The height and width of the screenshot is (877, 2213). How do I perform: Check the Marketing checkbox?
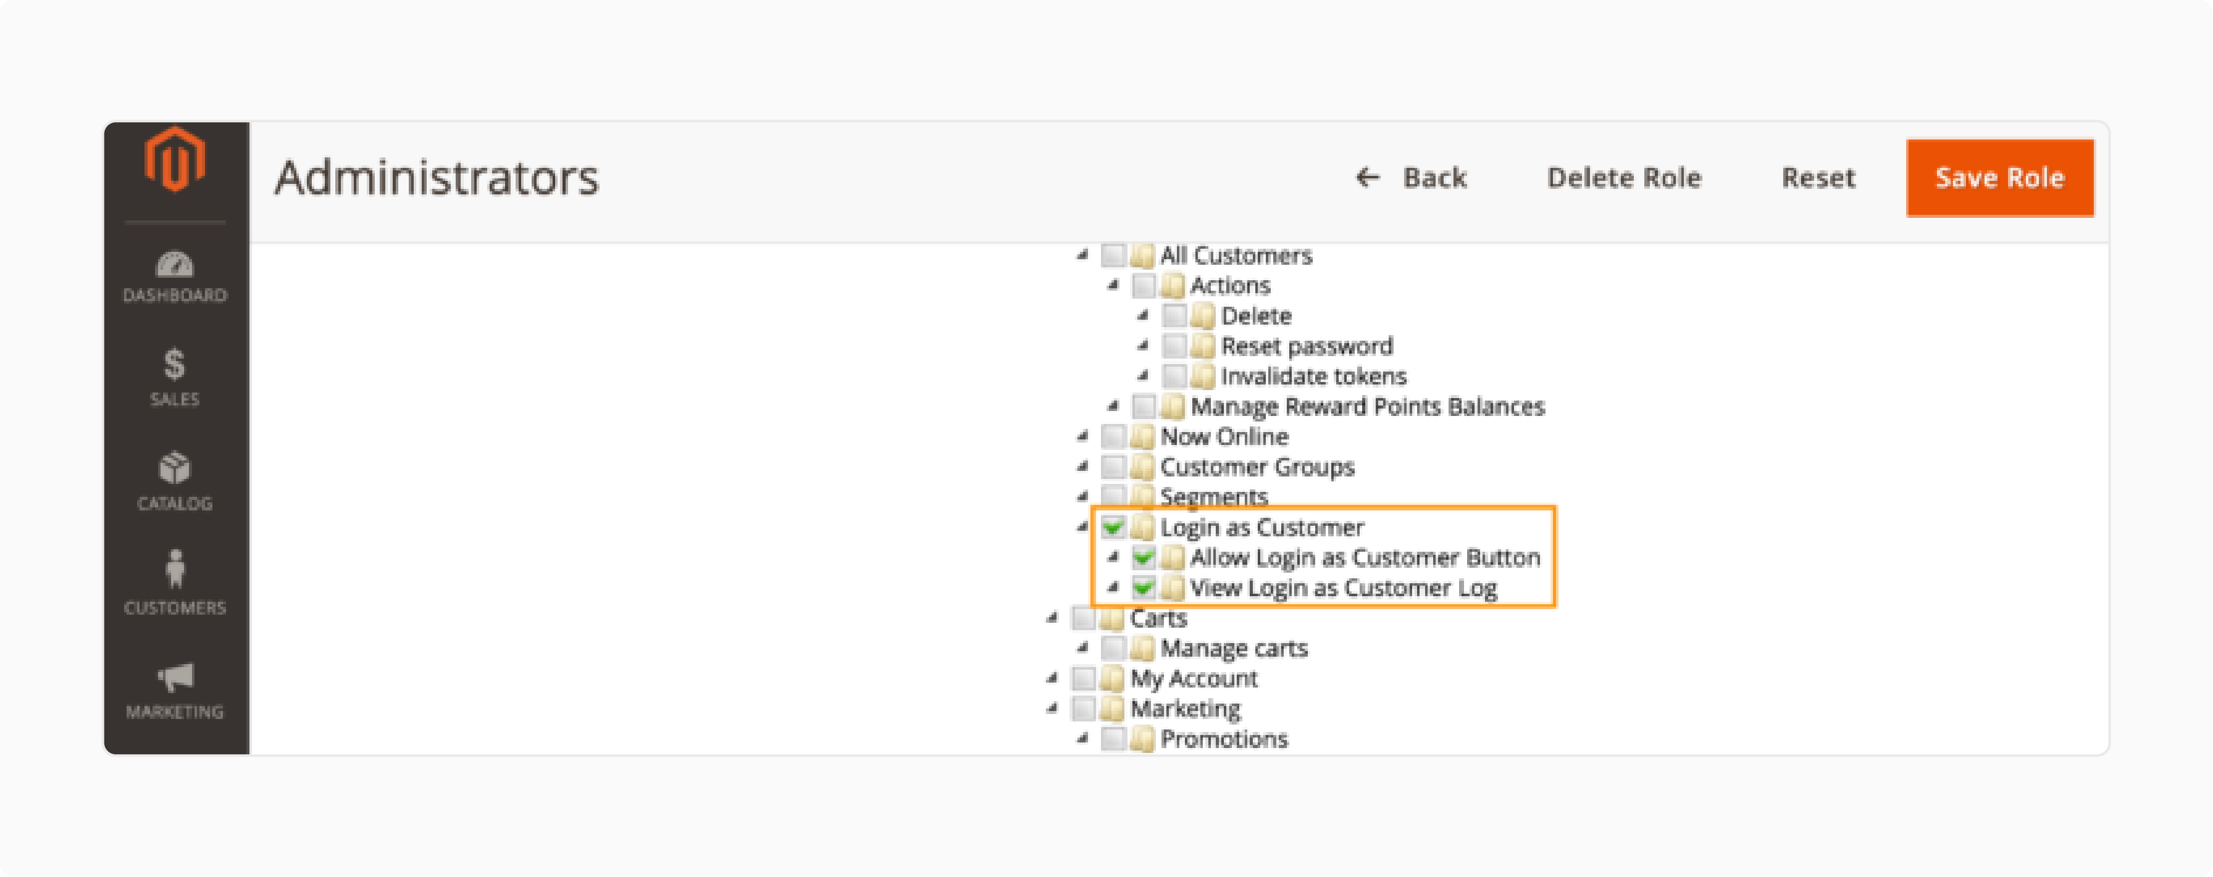coord(1083,709)
